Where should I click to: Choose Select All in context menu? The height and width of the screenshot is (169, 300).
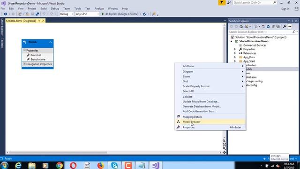210,91
